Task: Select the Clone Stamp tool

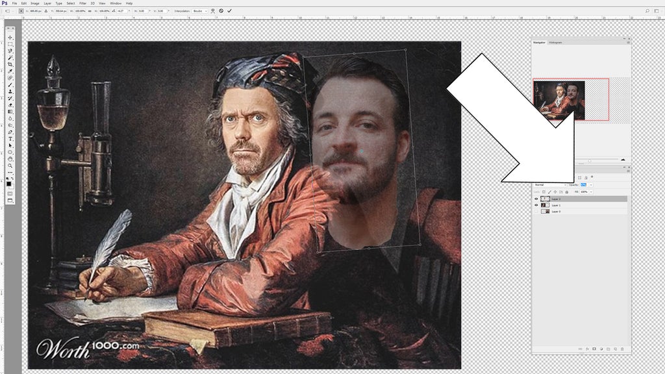Action: [10, 92]
